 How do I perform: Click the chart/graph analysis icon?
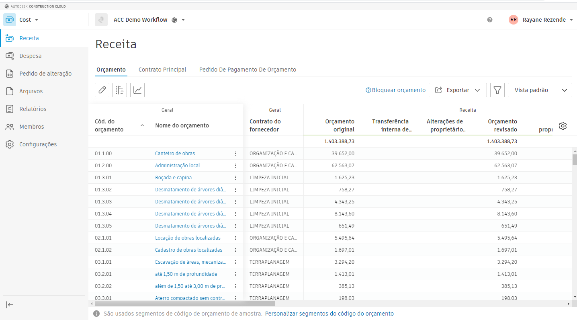pos(137,90)
